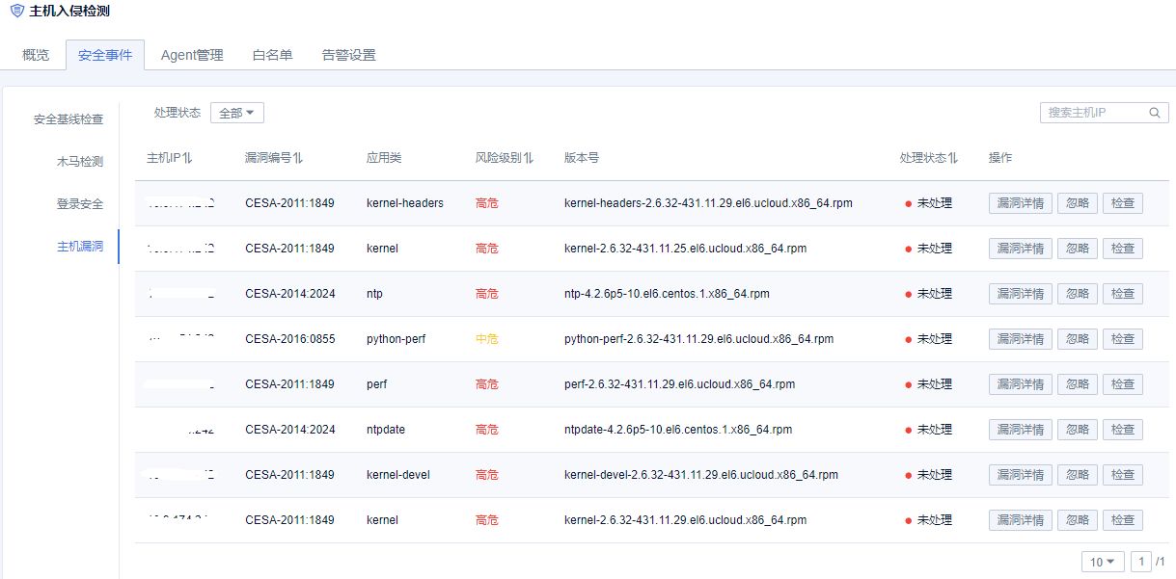Image resolution: width=1176 pixels, height=579 pixels.
Task: Click 检查 for the python-perf row
Action: [x=1122, y=339]
